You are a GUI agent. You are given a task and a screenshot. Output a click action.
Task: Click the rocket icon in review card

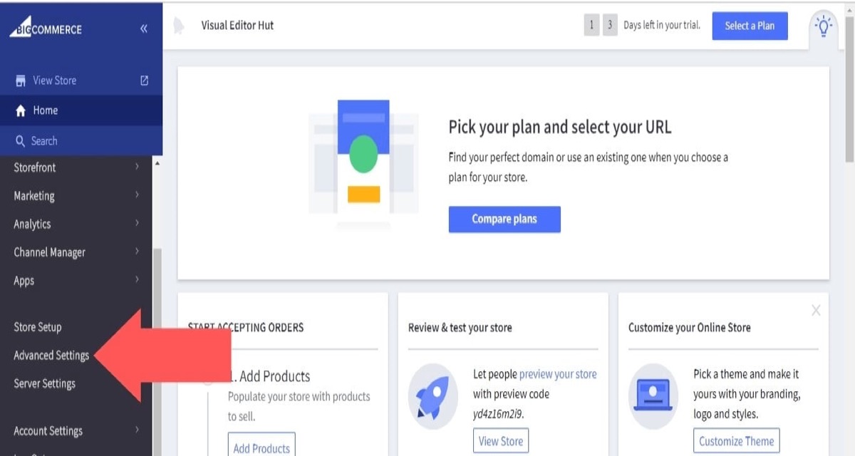(x=432, y=396)
